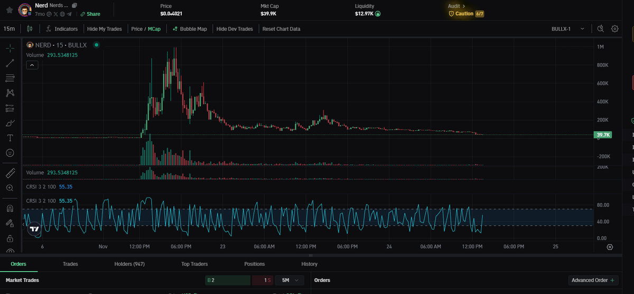Open the Nerd token avatar image
This screenshot has height=294, width=634.
pos(24,10)
